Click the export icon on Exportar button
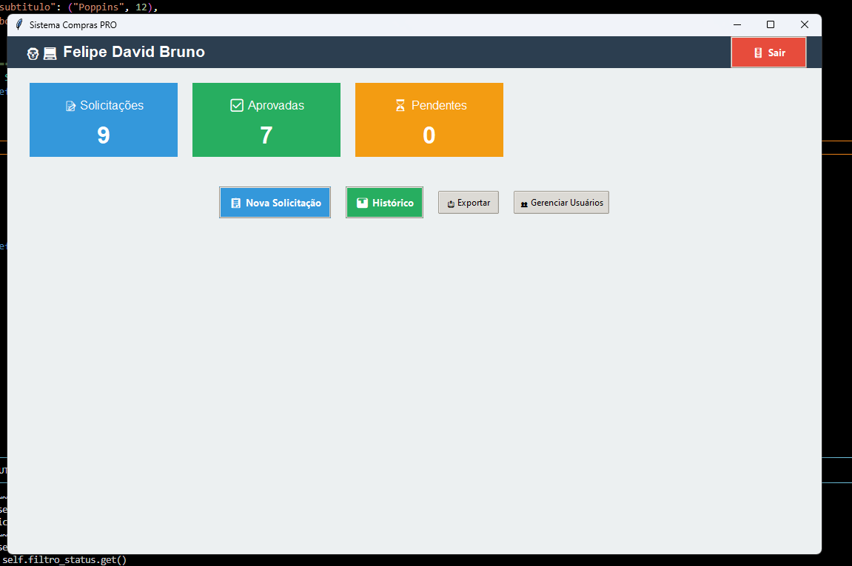This screenshot has width=852, height=566. (x=451, y=203)
